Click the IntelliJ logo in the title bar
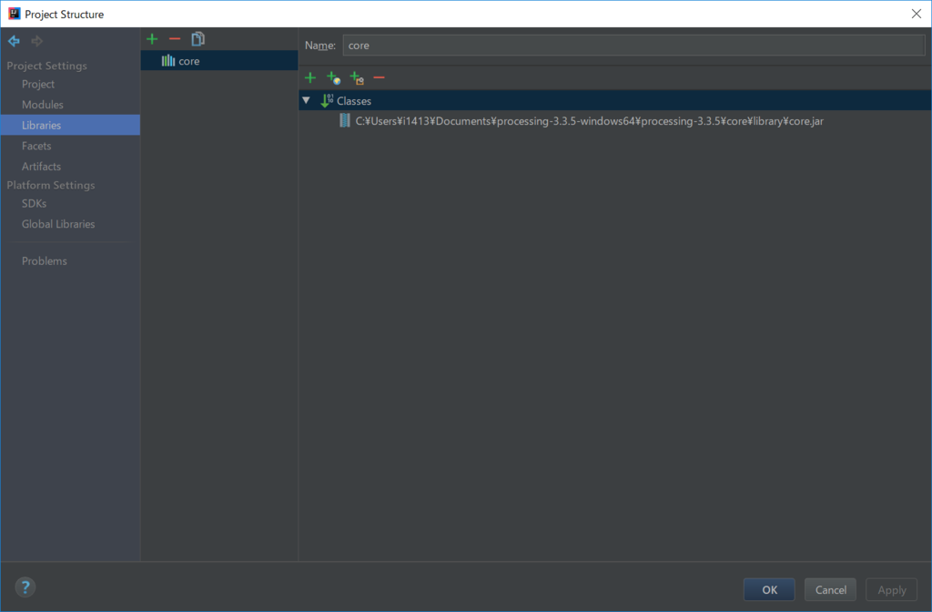932x612 pixels. [15, 14]
